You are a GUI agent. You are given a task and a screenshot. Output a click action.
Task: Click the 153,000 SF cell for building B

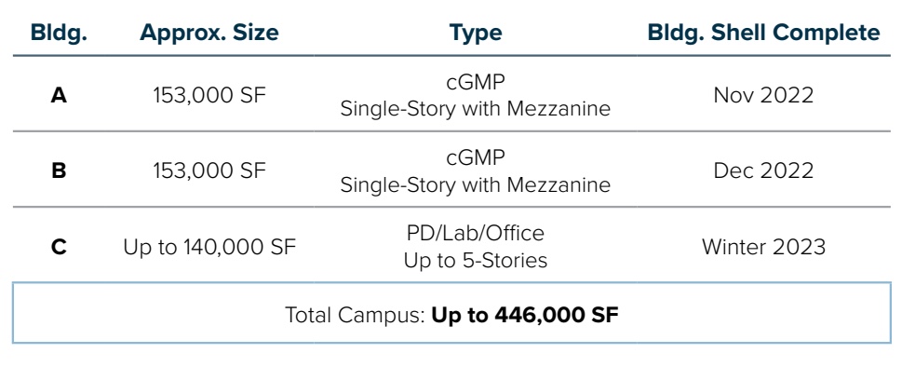(x=209, y=170)
